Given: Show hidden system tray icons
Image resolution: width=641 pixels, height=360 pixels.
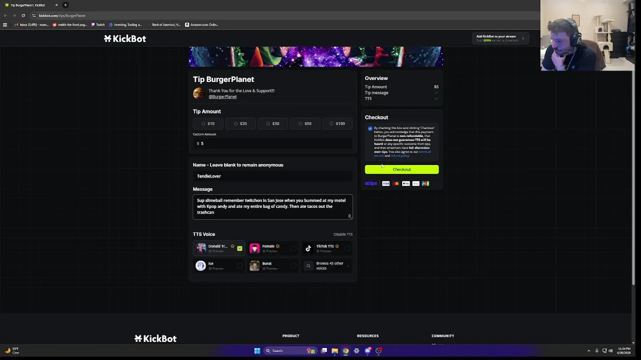Looking at the screenshot, I should coord(589,350).
